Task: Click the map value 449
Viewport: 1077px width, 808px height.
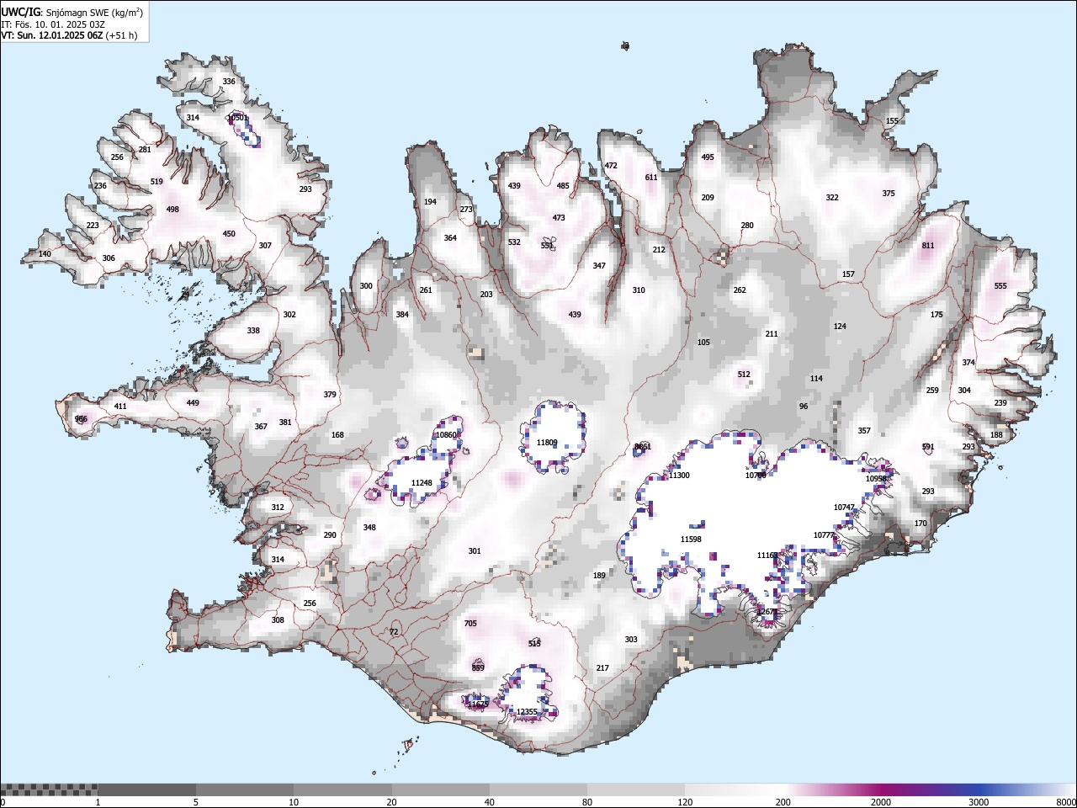Action: (x=193, y=403)
